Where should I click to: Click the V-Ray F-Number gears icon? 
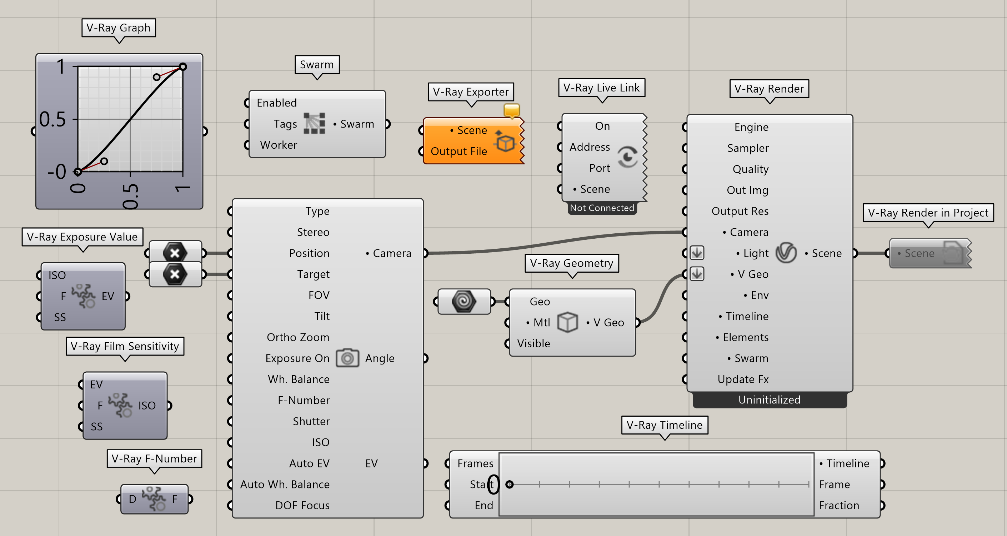154,499
